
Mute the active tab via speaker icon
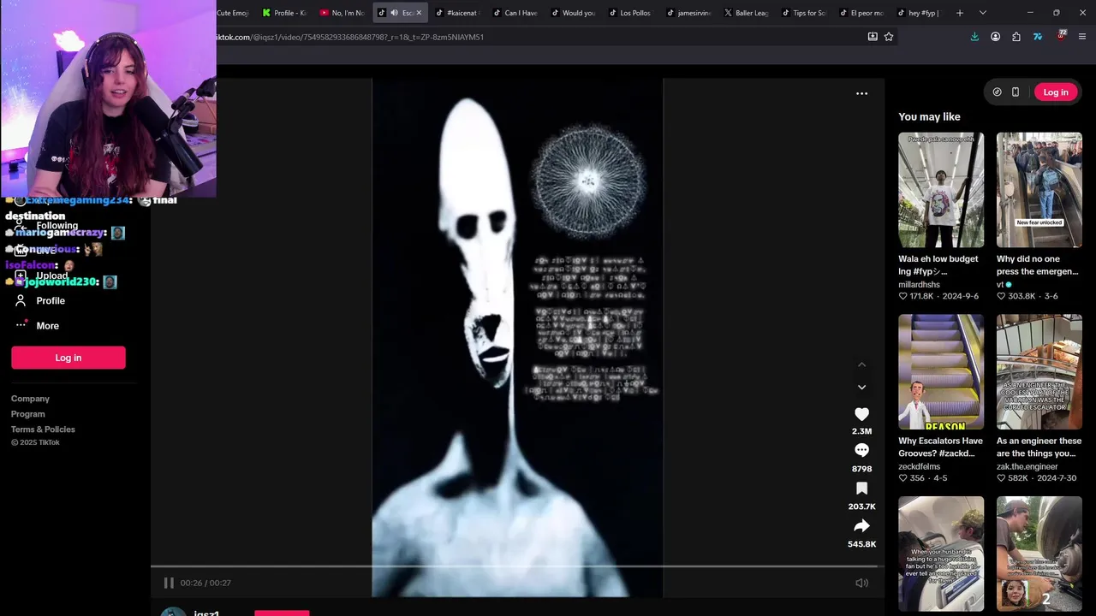click(x=394, y=13)
